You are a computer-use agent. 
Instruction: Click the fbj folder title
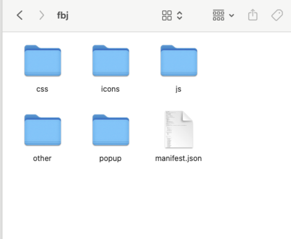click(63, 15)
